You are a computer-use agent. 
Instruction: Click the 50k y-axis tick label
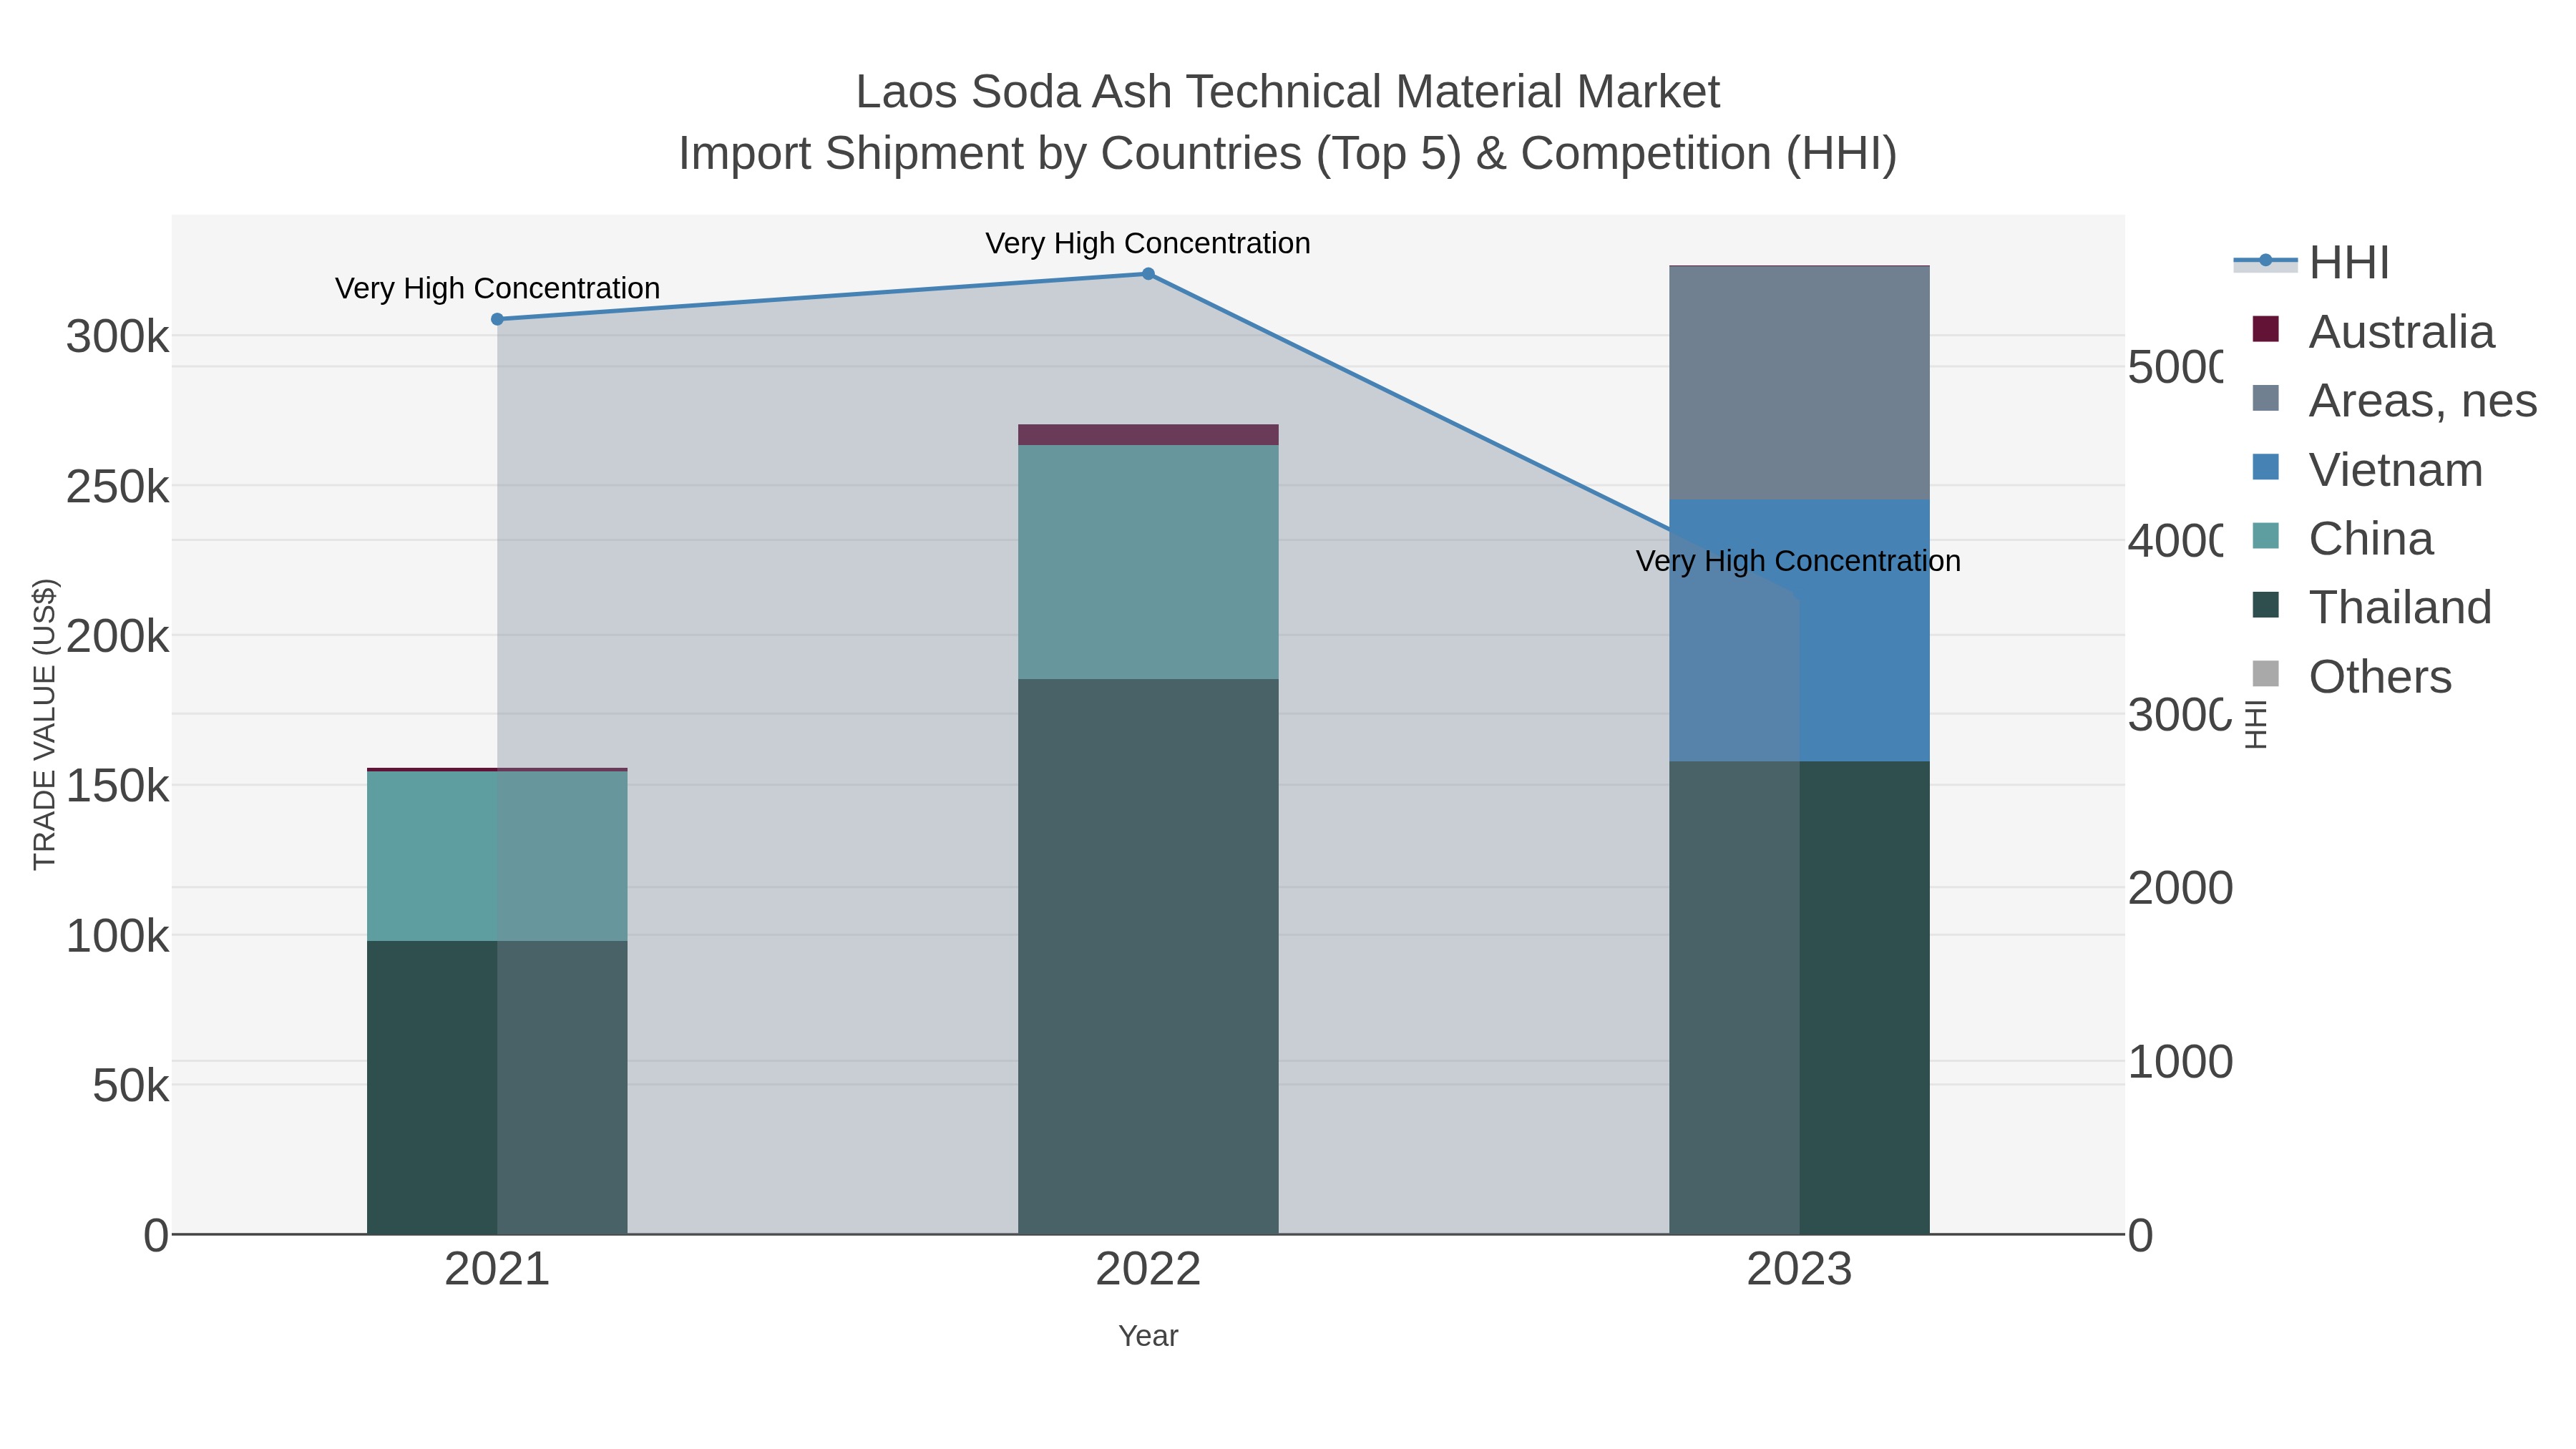131,1086
